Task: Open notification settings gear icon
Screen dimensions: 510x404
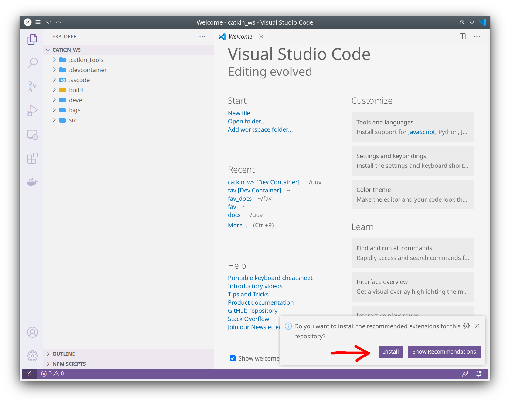Action: pyautogui.click(x=467, y=326)
